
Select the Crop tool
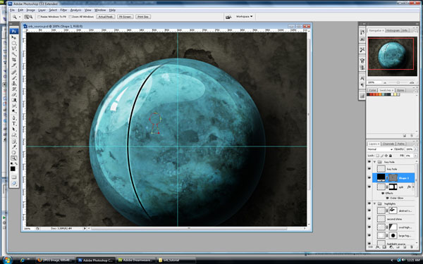tap(13, 60)
